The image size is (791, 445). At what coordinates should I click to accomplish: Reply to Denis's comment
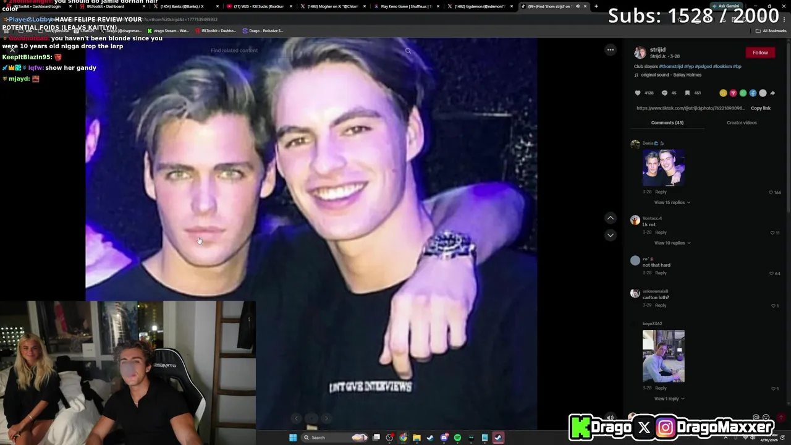click(661, 192)
